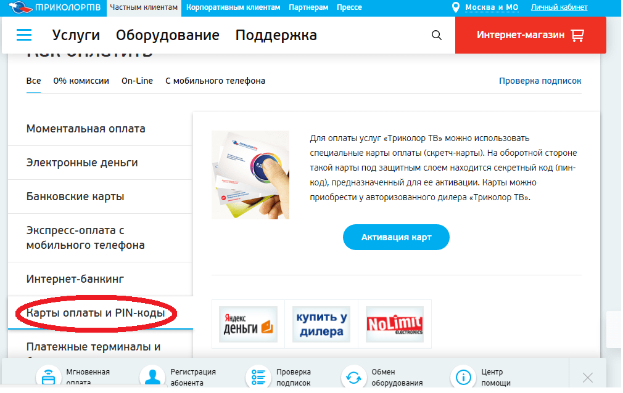Change the Москва и МО region

[492, 7]
